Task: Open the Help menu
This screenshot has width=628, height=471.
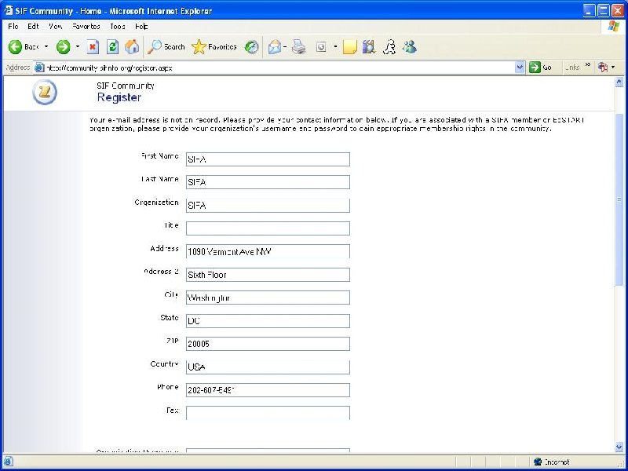Action: tap(141, 27)
